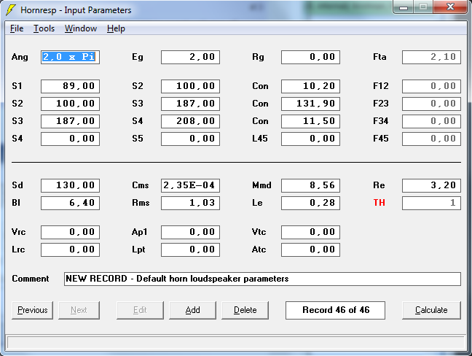This screenshot has height=356, width=472.
Task: Delete the current record
Action: [245, 310]
